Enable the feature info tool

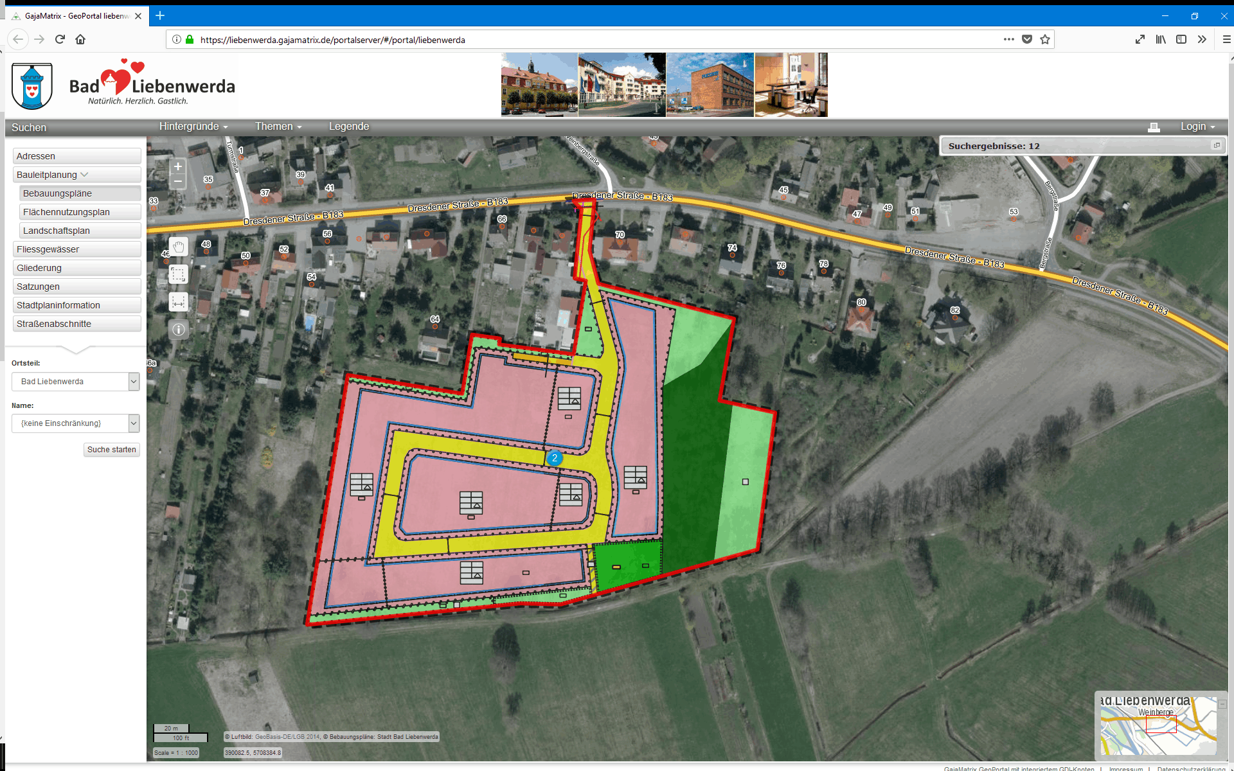[x=179, y=330]
